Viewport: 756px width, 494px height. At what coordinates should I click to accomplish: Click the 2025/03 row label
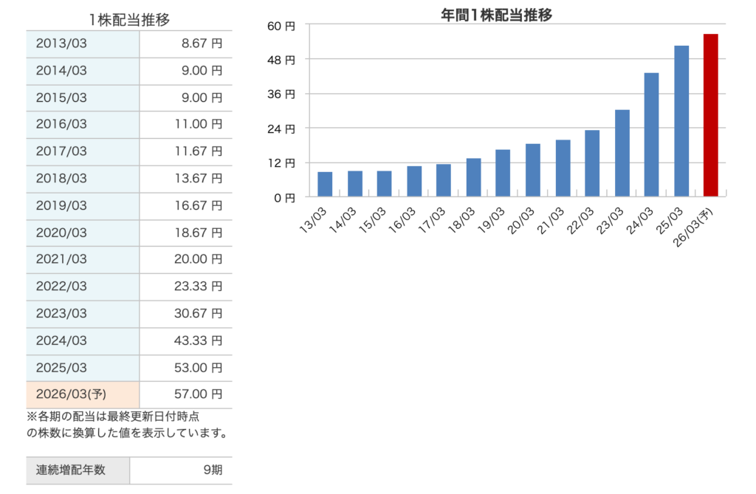(61, 368)
